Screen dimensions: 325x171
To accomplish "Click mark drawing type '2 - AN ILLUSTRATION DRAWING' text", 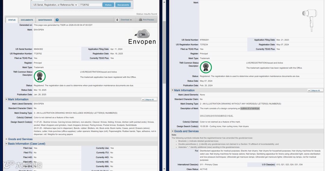I will [x=240, y=104].
